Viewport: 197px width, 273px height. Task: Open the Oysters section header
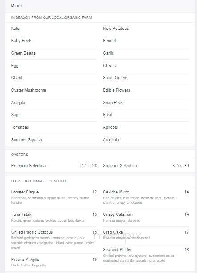pos(20,155)
